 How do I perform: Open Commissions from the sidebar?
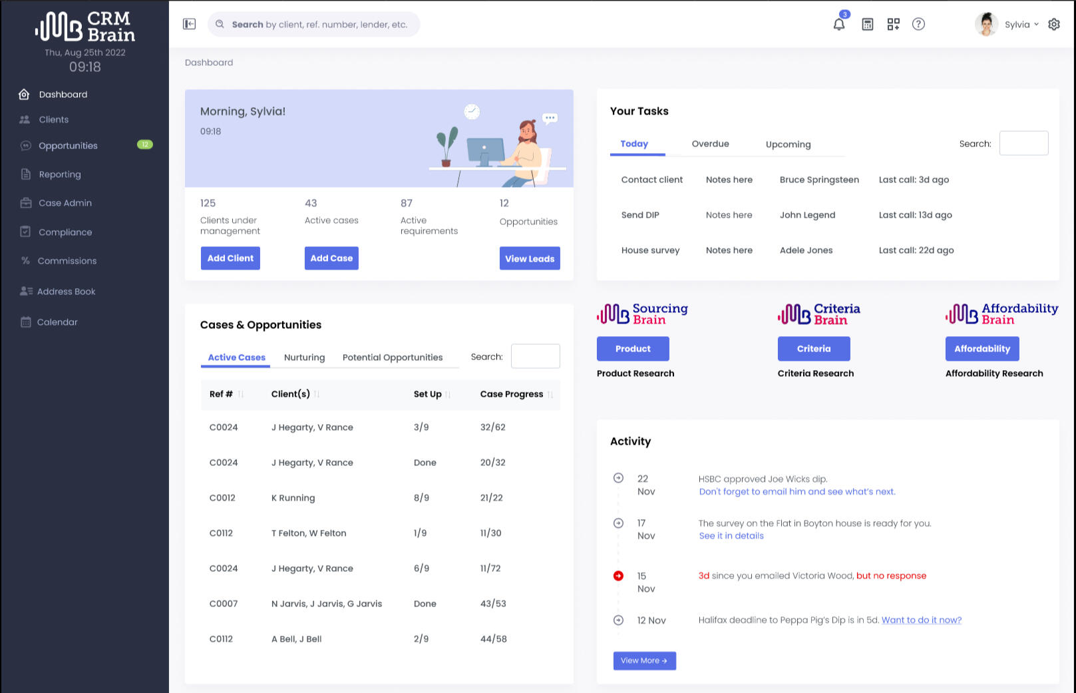coord(67,261)
